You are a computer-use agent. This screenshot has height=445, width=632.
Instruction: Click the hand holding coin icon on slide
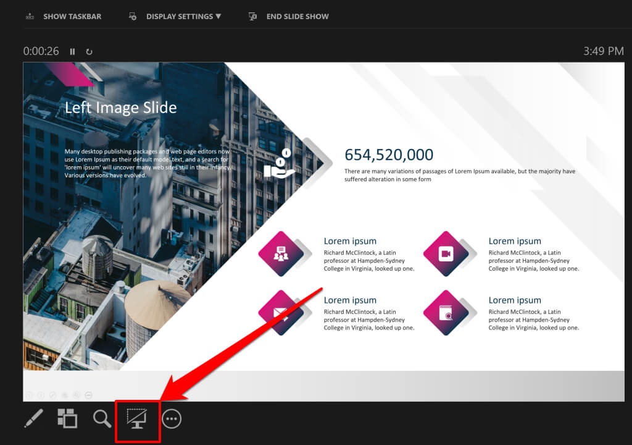coord(279,164)
